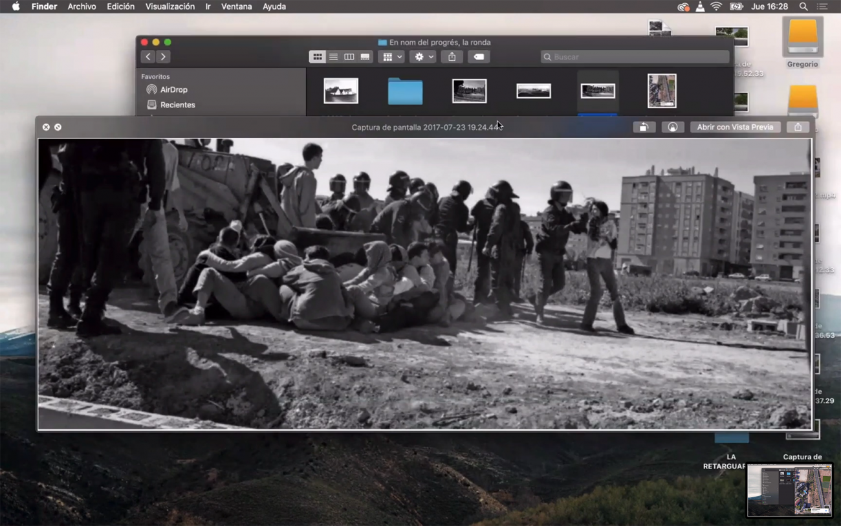
Task: Open the Edición menu
Action: 120,6
